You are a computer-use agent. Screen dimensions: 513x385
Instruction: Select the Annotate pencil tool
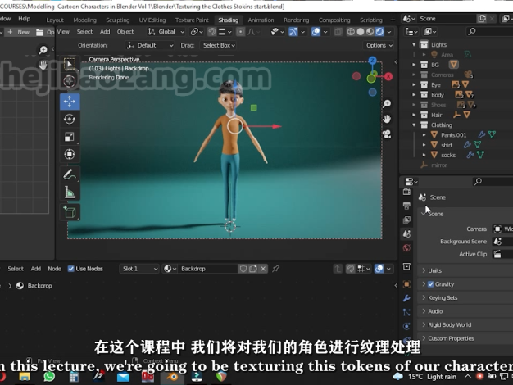coord(70,174)
